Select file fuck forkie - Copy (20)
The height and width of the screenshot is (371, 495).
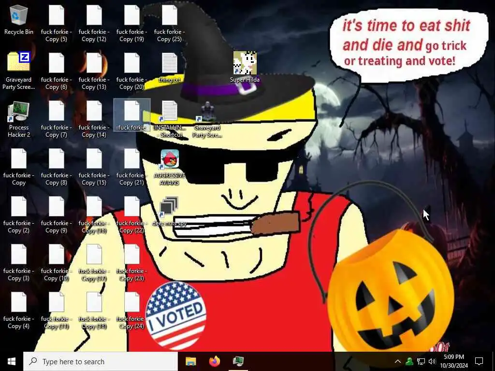click(132, 71)
